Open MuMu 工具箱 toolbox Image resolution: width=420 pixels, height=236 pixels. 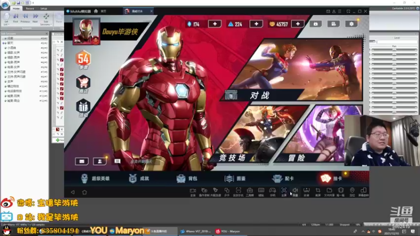250,192
